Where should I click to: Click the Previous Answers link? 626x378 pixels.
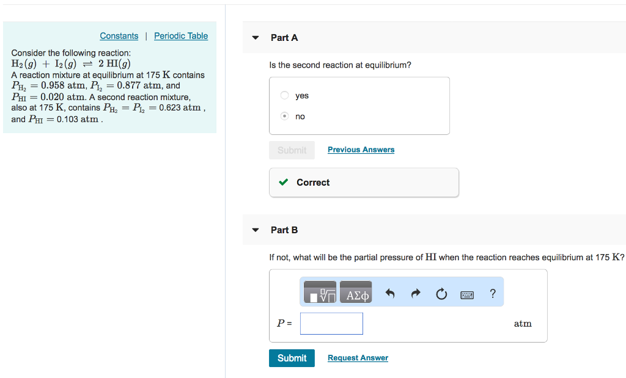click(x=361, y=150)
